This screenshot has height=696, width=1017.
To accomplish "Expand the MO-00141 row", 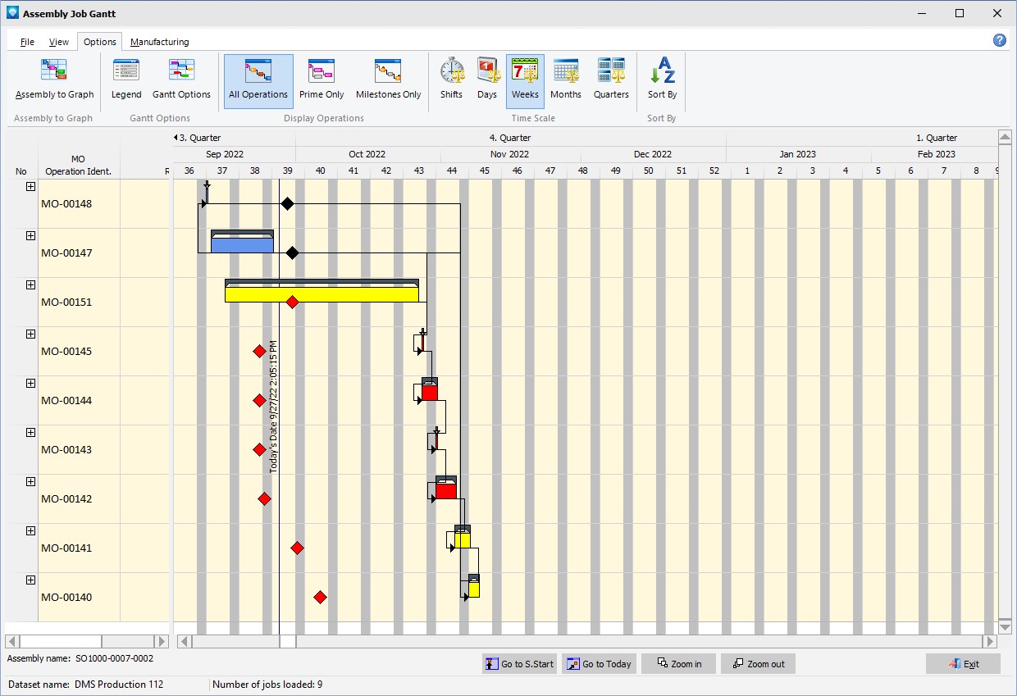I will pos(30,530).
